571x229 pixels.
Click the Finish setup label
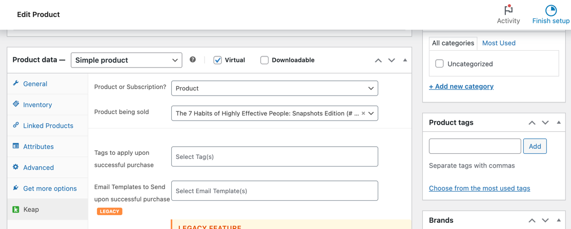550,21
